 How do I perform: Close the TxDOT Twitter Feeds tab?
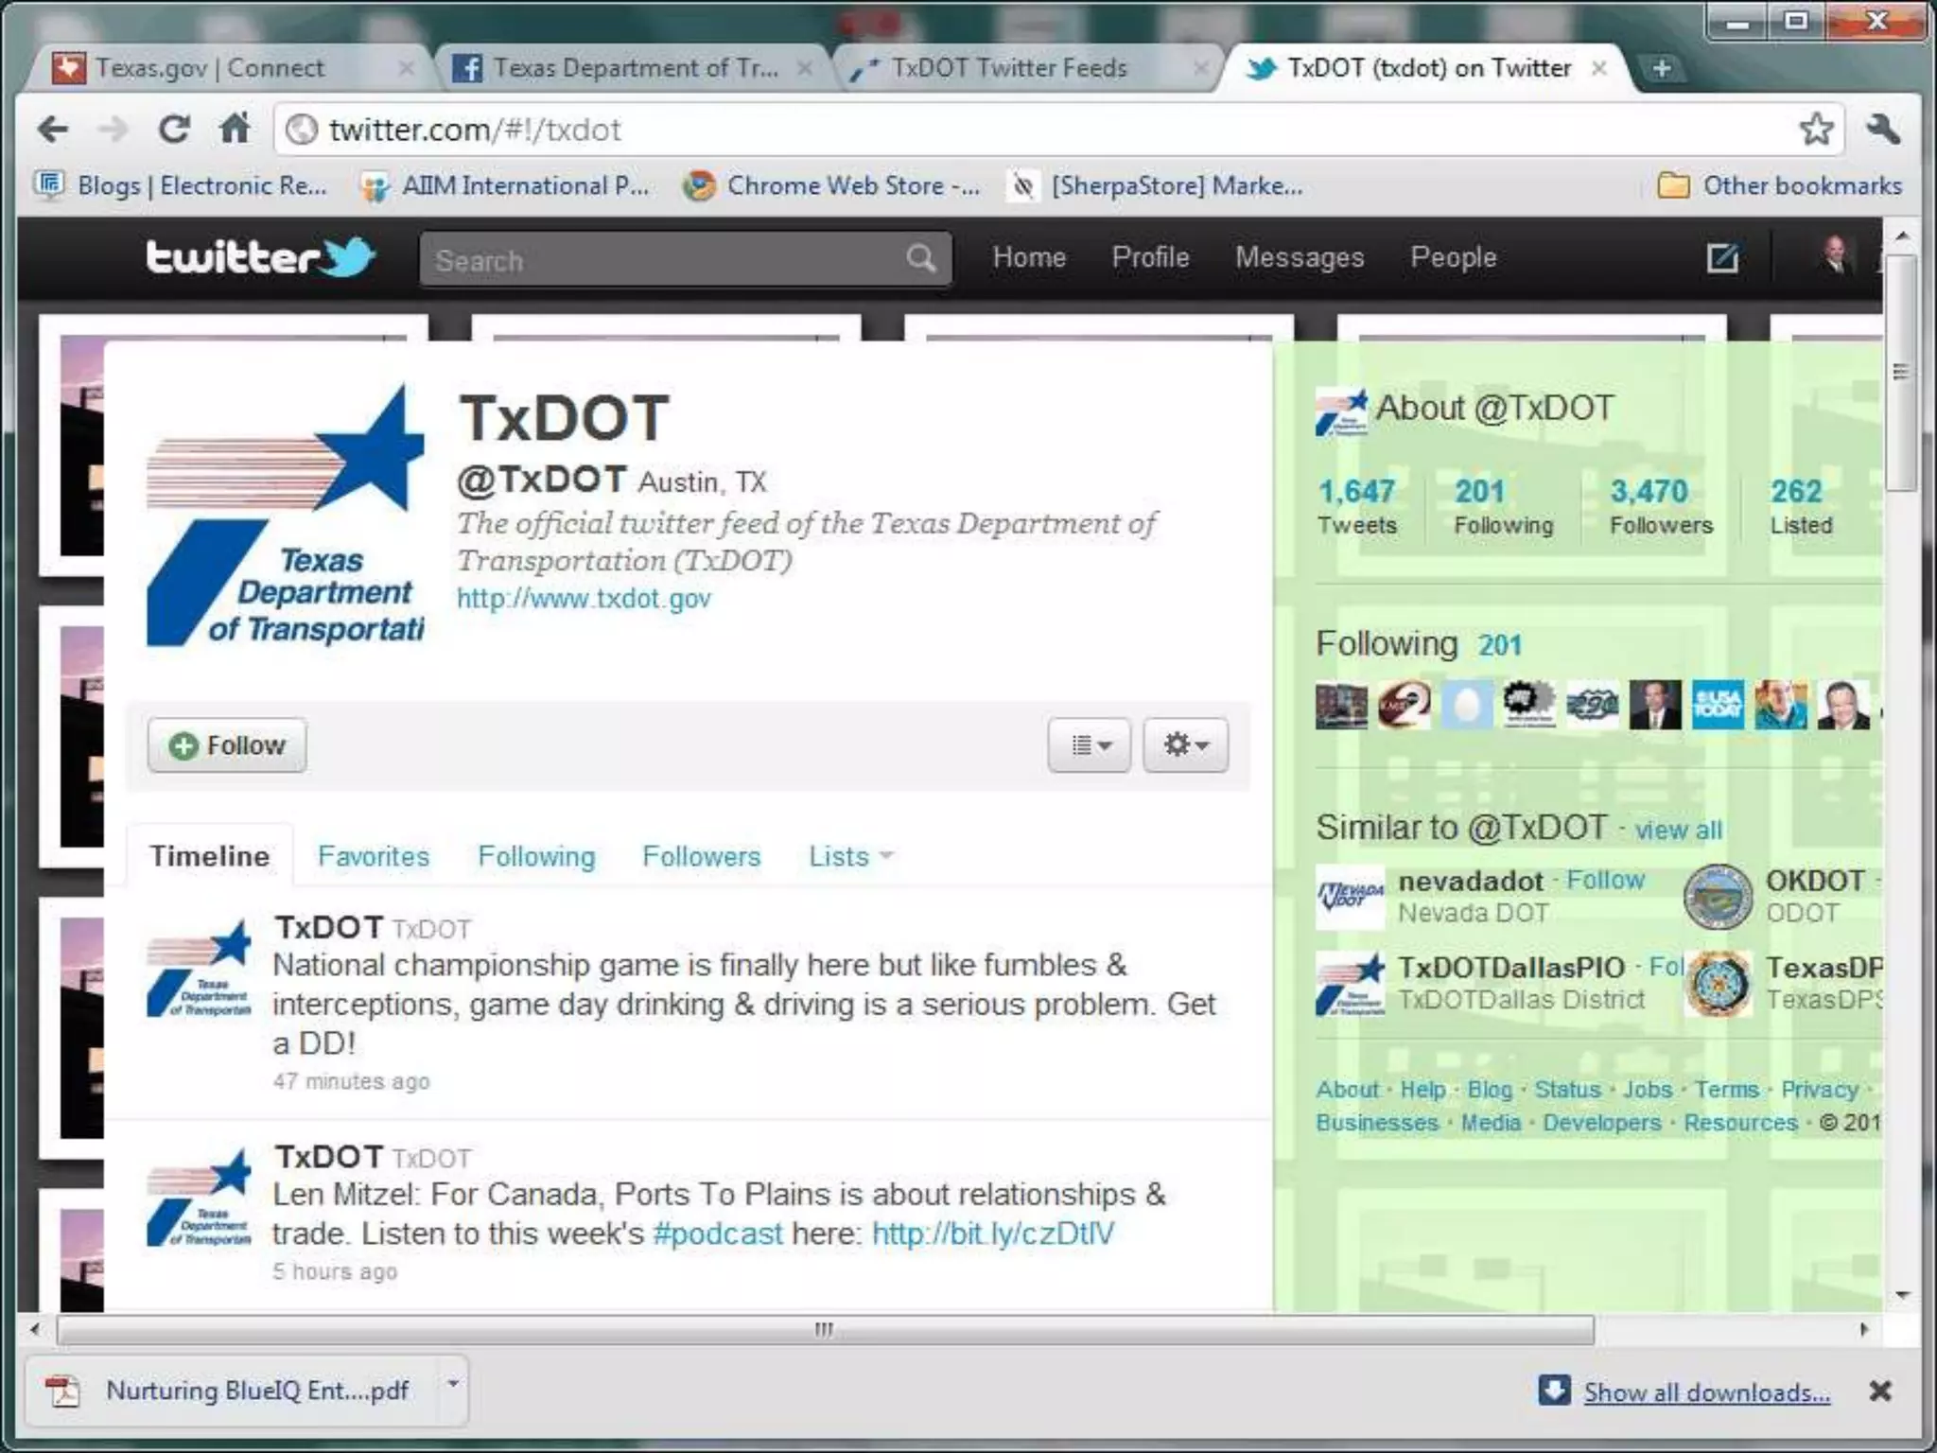(1200, 68)
